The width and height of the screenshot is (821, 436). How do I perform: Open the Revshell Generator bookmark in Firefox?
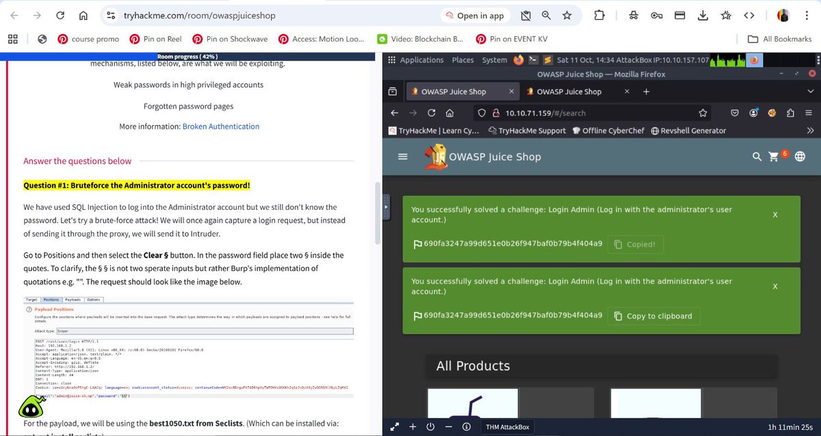click(x=689, y=131)
